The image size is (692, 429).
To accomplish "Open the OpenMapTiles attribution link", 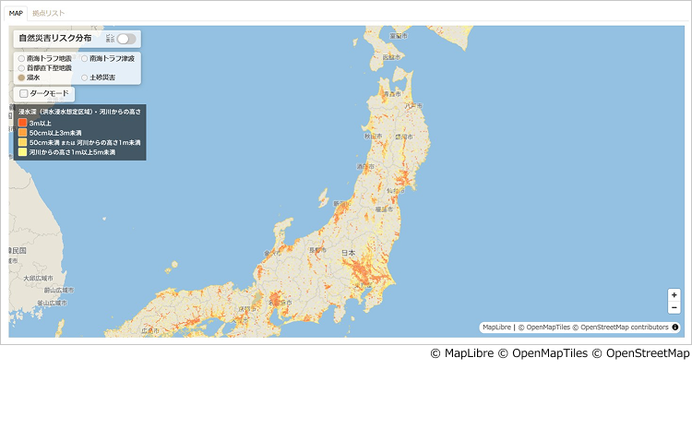I will coord(543,327).
